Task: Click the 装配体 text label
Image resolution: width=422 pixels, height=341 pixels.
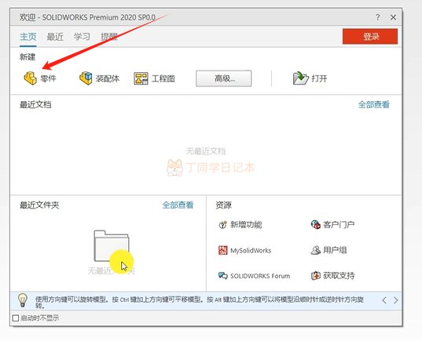Action: (x=108, y=78)
